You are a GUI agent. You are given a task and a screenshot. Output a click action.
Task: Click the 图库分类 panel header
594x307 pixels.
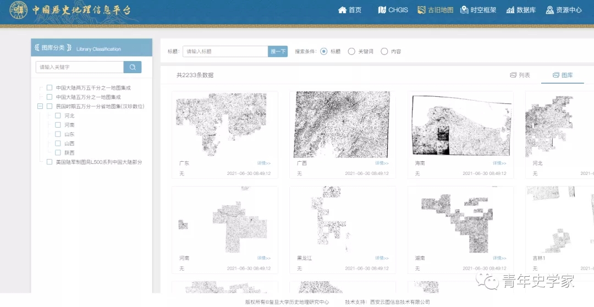pyautogui.click(x=92, y=48)
